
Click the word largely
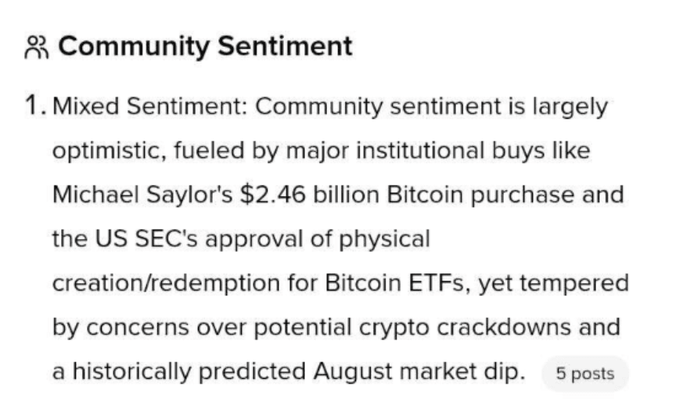click(570, 106)
